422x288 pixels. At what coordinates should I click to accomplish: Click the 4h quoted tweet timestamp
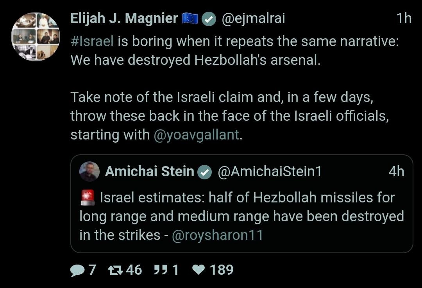tap(396, 172)
